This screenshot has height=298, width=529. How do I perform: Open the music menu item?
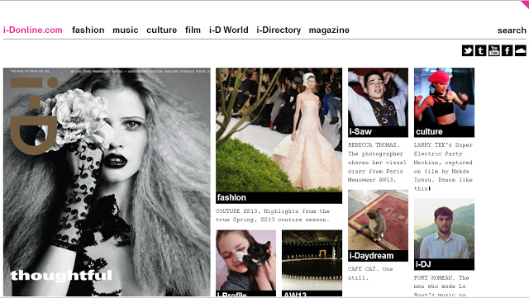(x=126, y=30)
